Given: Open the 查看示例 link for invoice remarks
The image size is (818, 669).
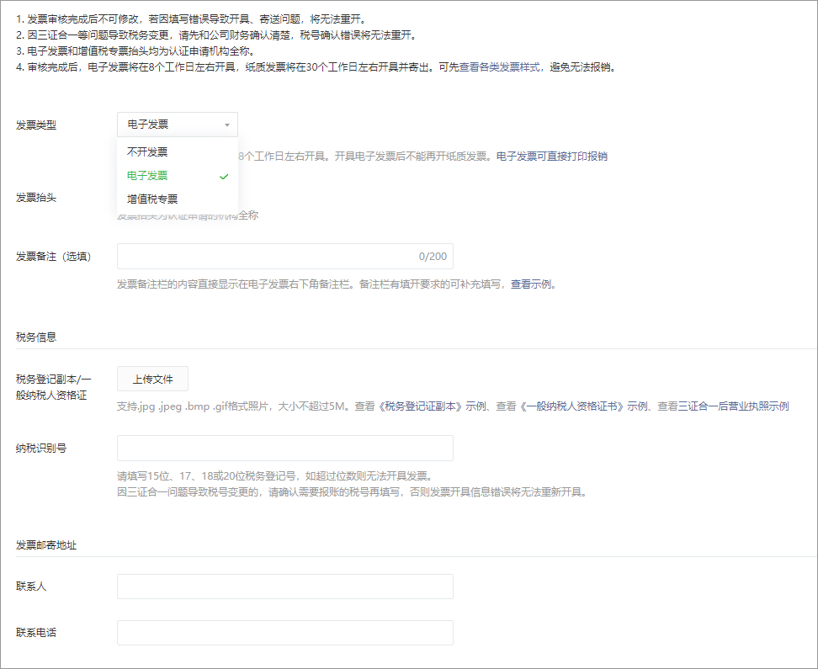Looking at the screenshot, I should click(531, 284).
